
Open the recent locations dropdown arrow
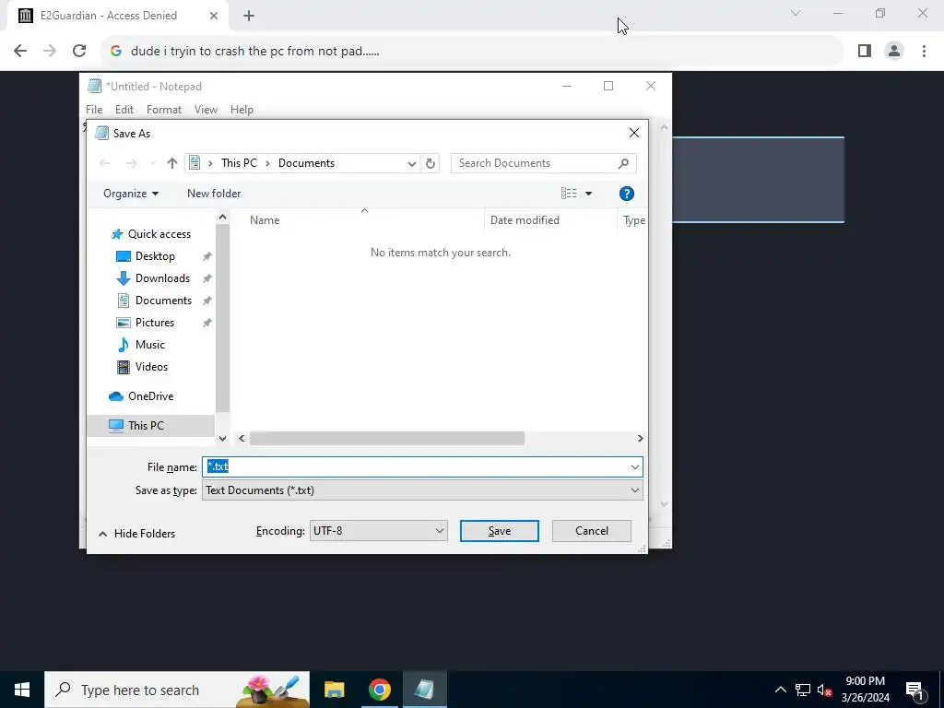[x=153, y=163]
